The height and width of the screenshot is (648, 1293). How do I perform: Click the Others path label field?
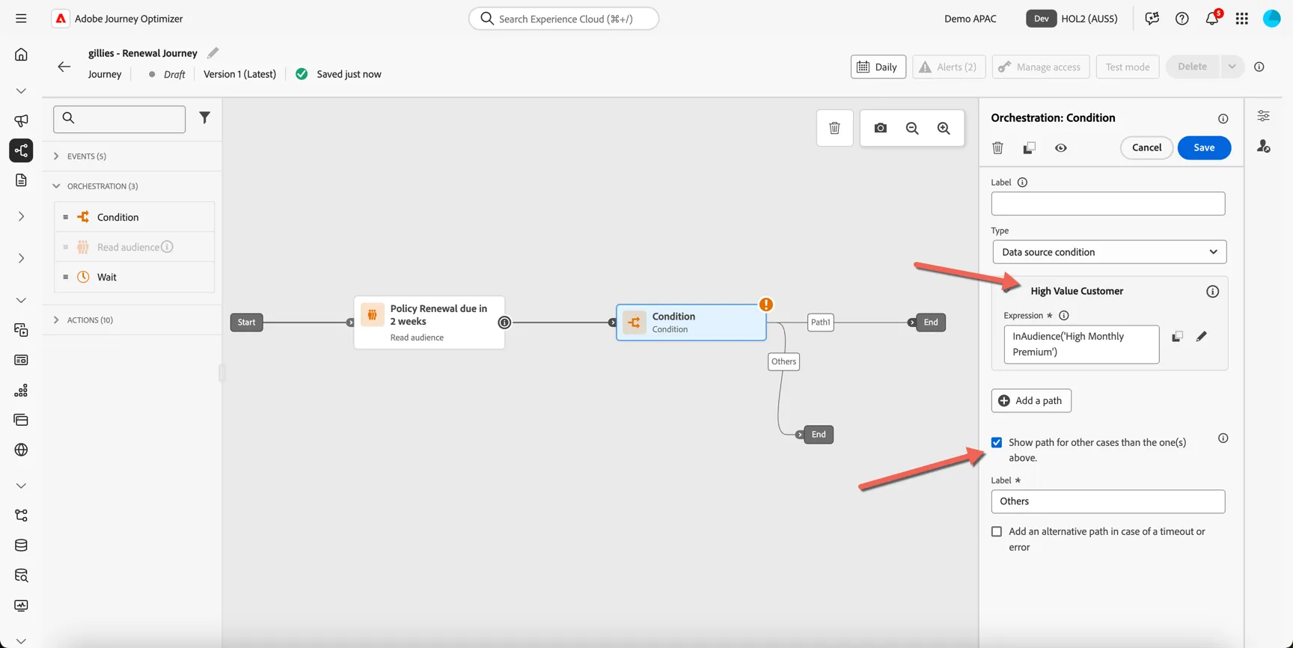[1108, 501]
